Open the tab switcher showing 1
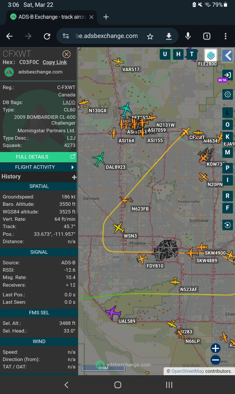Screen dimensions: 235x394 [207, 36]
